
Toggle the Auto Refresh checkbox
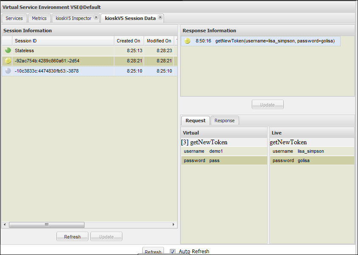pyautogui.click(x=172, y=251)
